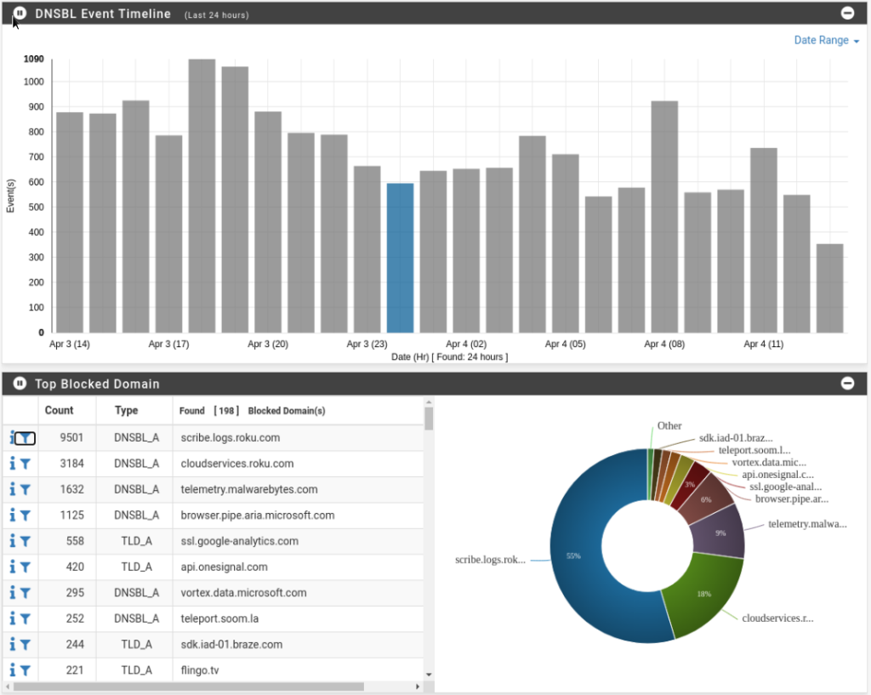Collapse the Top Blocked Domain panel
Image resolution: width=871 pixels, height=695 pixels.
pos(848,383)
